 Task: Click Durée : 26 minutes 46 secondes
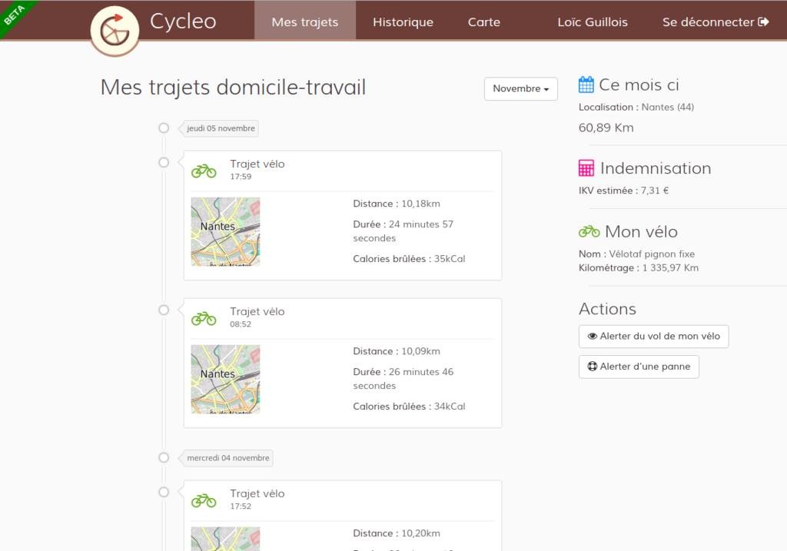pyautogui.click(x=403, y=378)
